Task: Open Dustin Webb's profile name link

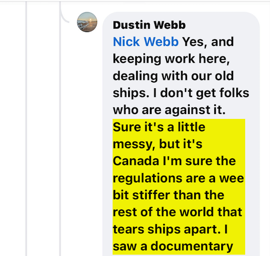Action: tap(149, 25)
